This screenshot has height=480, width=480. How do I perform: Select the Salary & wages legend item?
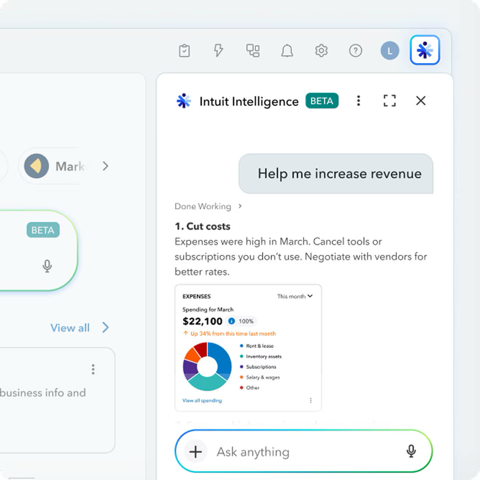coord(260,377)
